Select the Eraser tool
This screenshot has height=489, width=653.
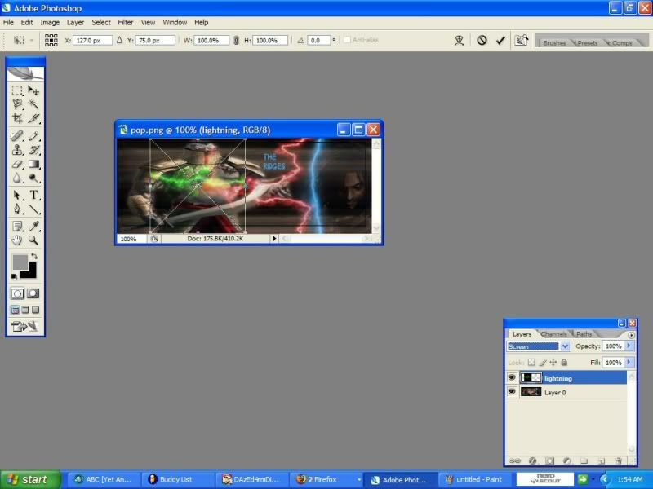17,164
